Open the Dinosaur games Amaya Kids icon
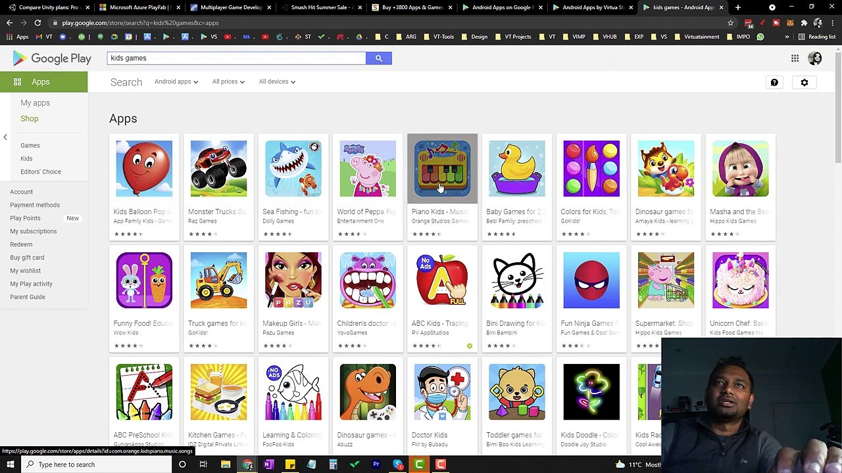This screenshot has width=842, height=473. (666, 168)
